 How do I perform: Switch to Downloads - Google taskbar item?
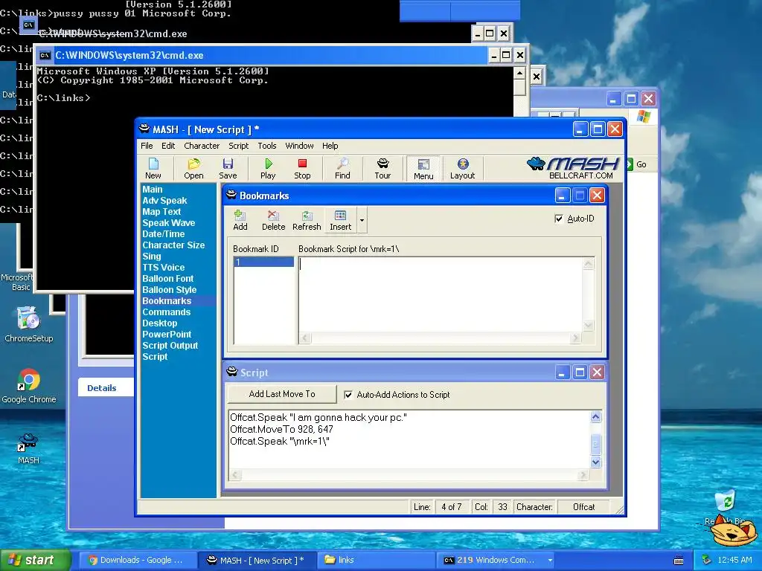tap(137, 561)
